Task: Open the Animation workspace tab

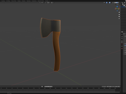Action: pyautogui.click(x=24, y=1)
